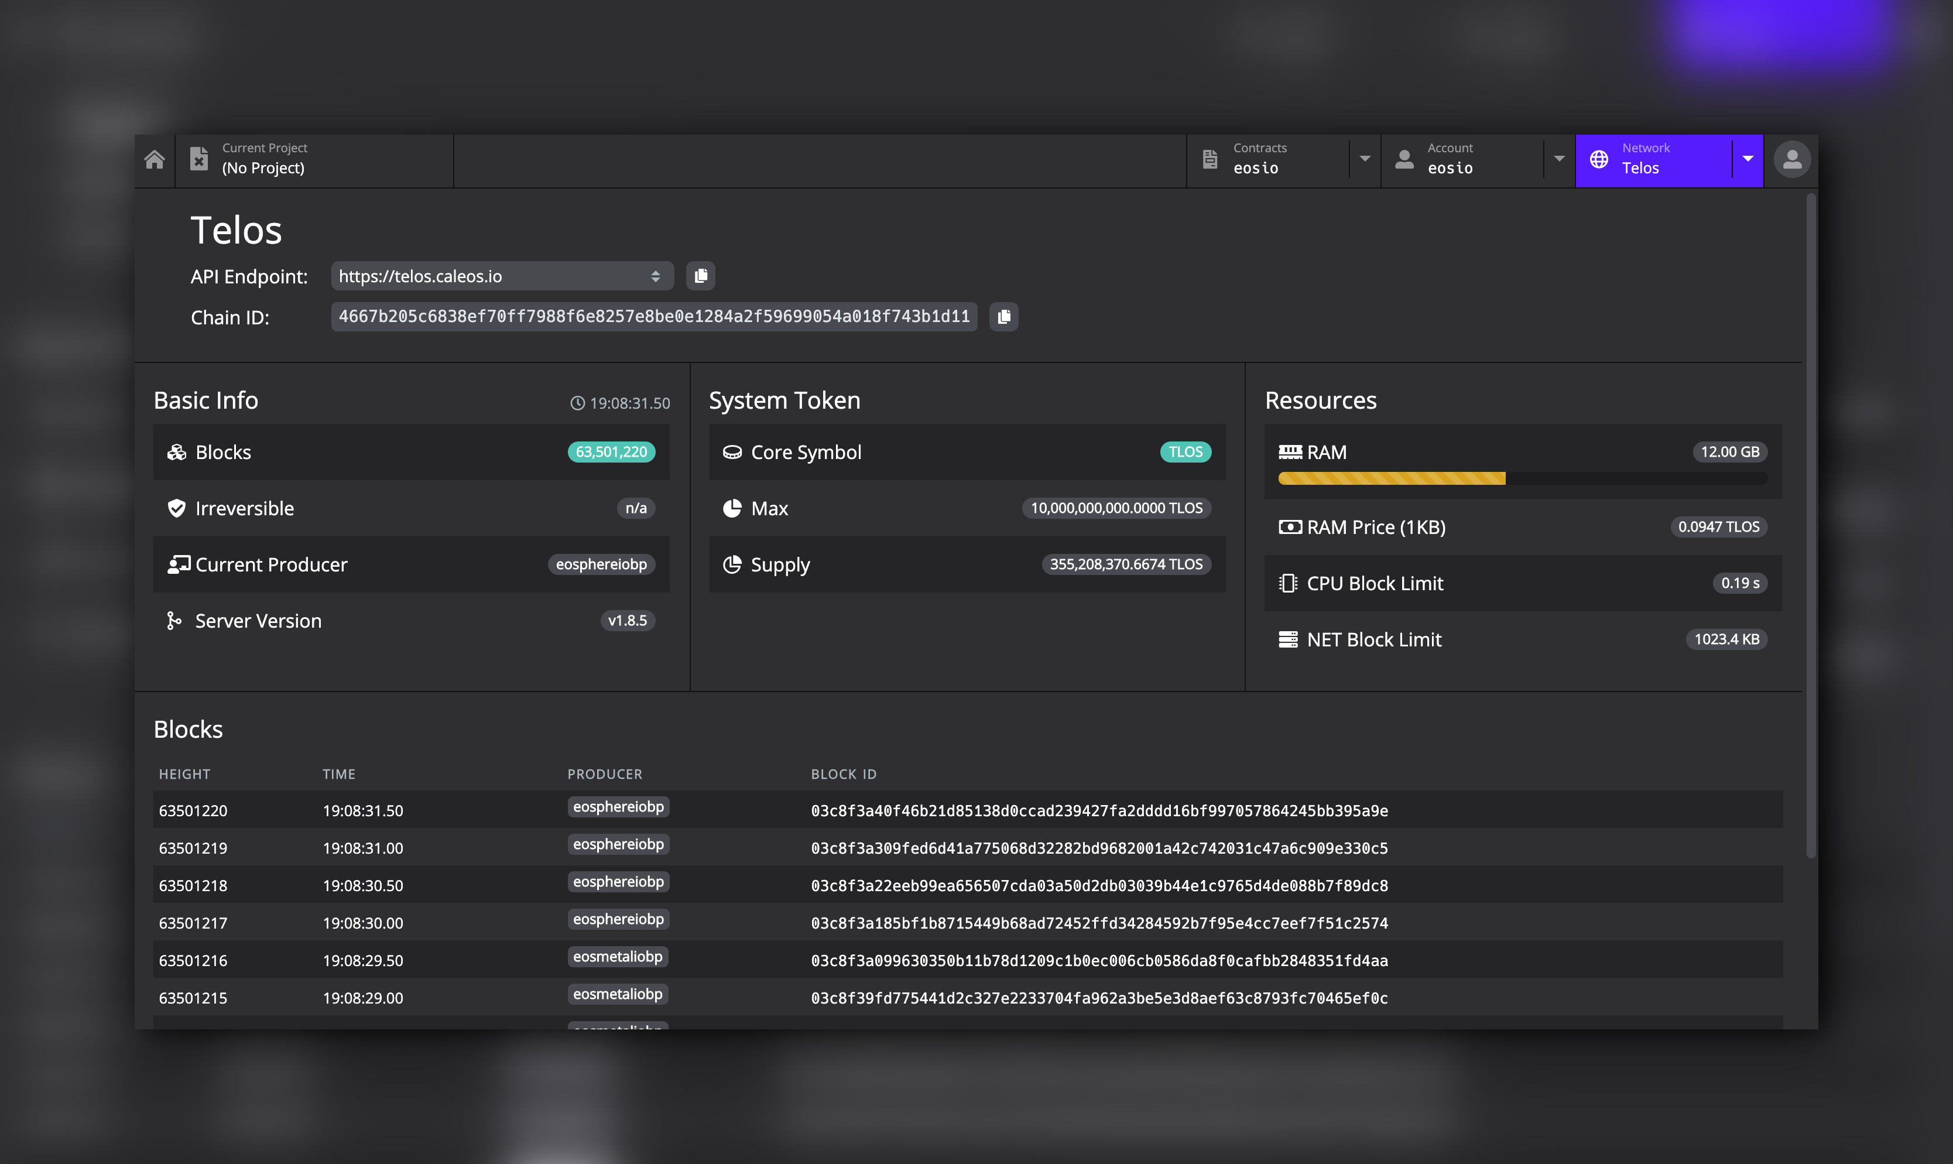Click the Account person icon

point(1404,159)
